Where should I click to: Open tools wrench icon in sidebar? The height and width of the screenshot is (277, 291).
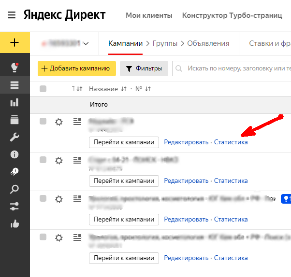click(15, 137)
